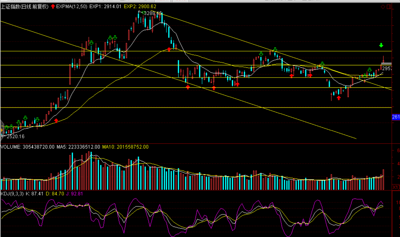Click the EXP1: 2914.01 value label
Viewport: 400px width, 237px height.
click(105, 7)
